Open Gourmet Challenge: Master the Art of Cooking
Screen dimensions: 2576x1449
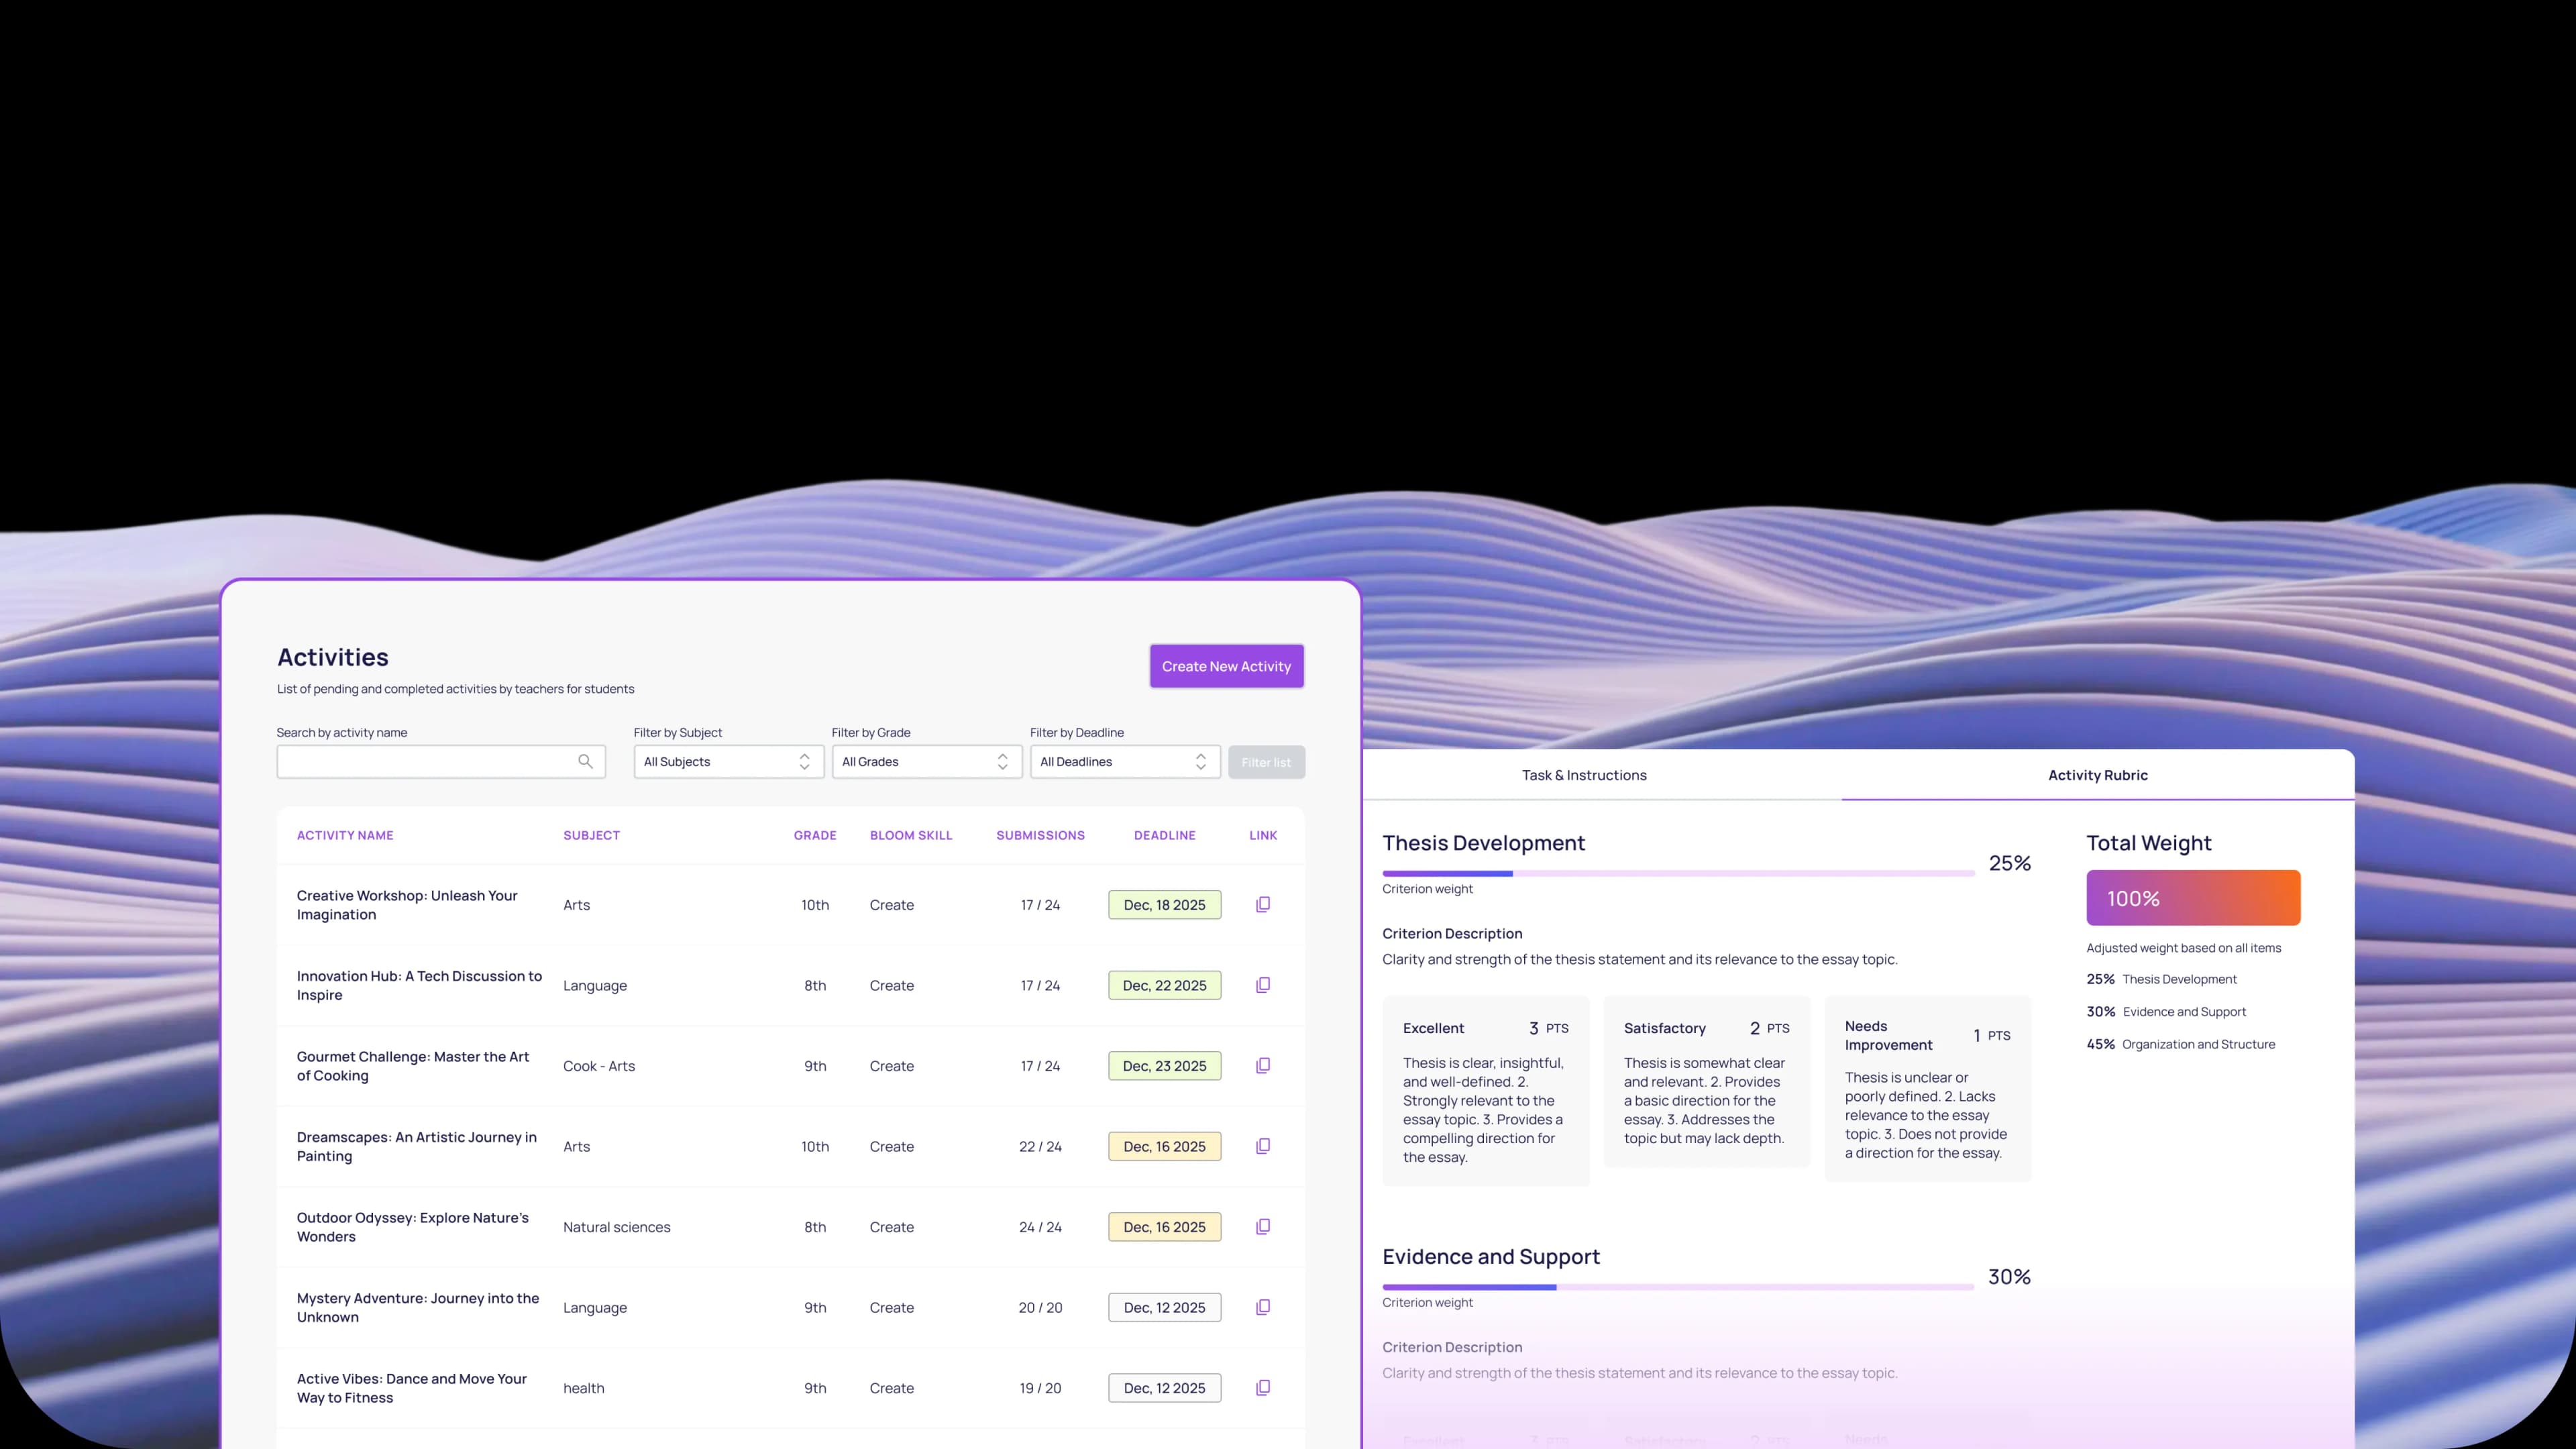point(413,1066)
